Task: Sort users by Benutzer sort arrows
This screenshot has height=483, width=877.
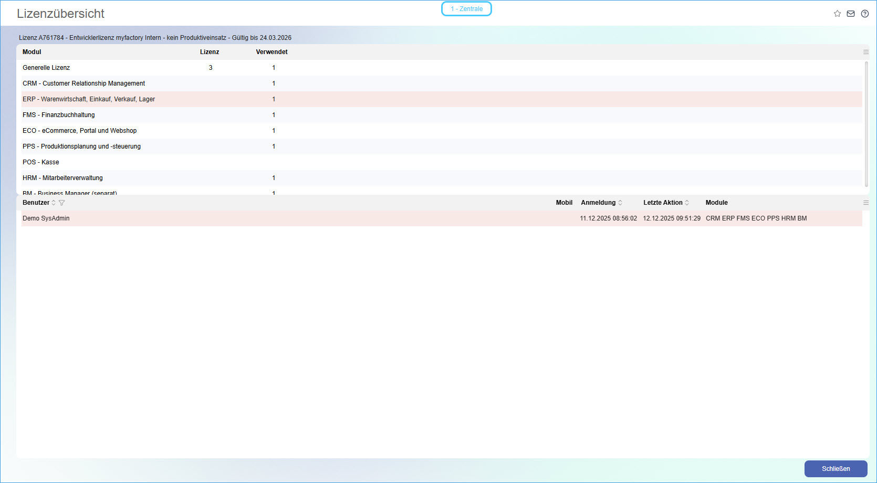Action: 54,203
